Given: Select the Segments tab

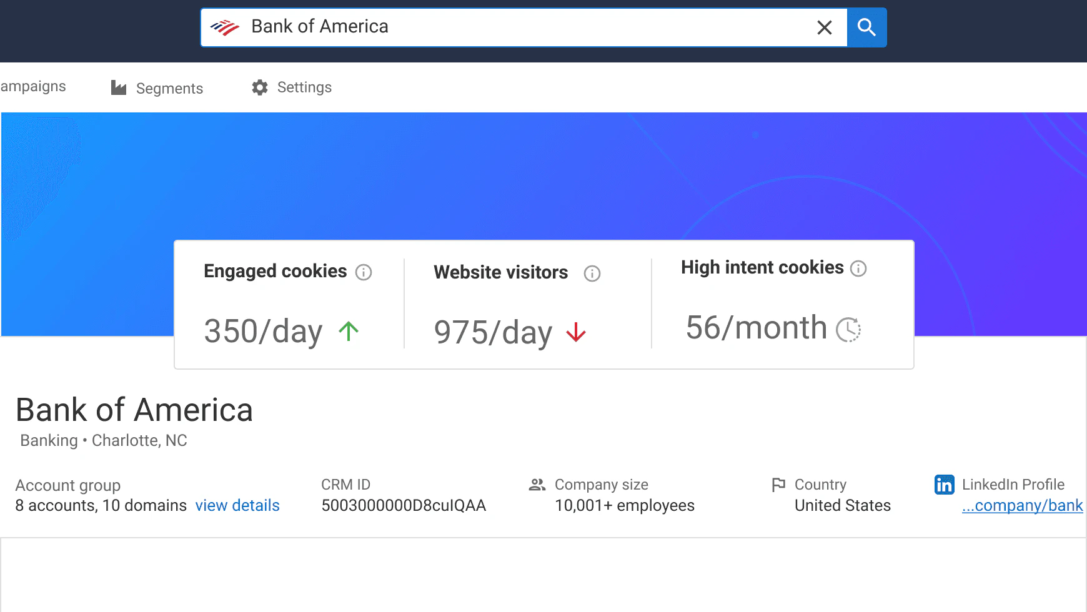Looking at the screenshot, I should (169, 88).
